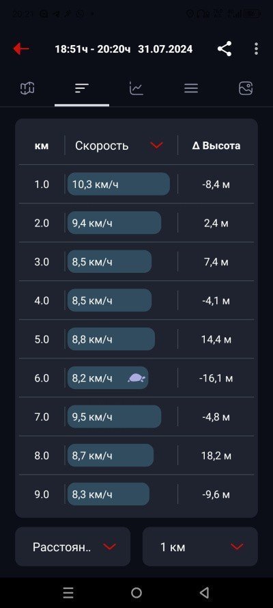Select the splits bars tab
This screenshot has width=273, height=608.
82,88
